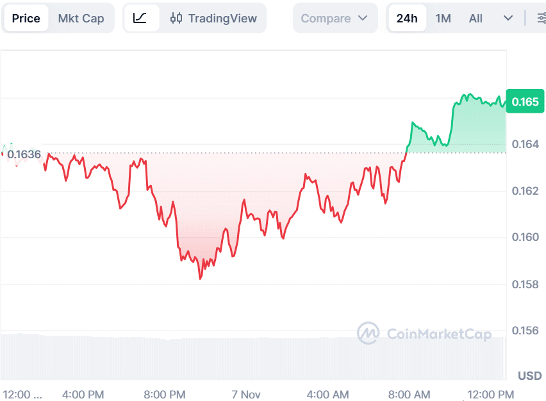Open chart settings sliders icon
Viewport: 546px width, 401px height.
[x=542, y=18]
